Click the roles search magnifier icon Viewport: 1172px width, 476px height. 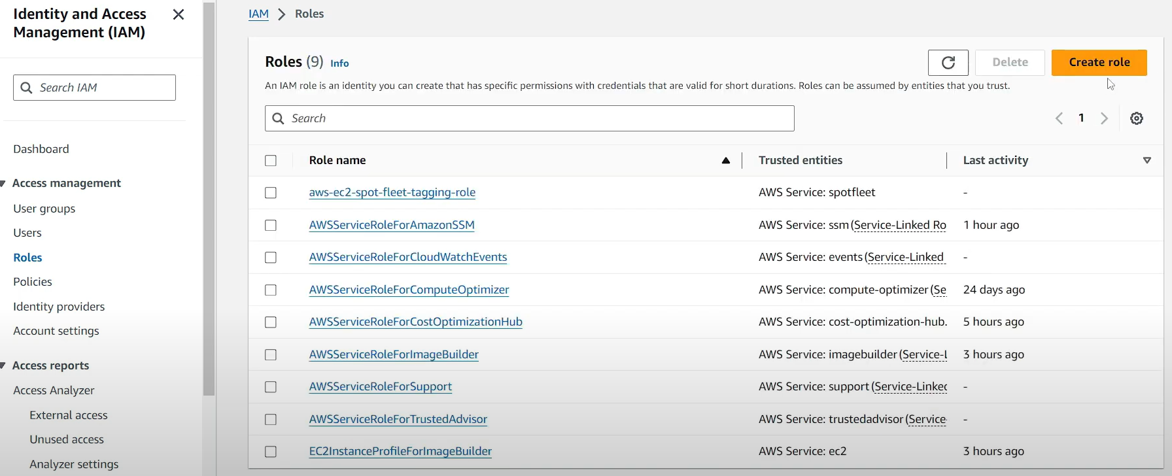tap(278, 118)
